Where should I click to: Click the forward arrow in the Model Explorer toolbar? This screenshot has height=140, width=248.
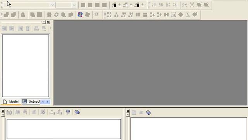pyautogui.click(x=11, y=29)
